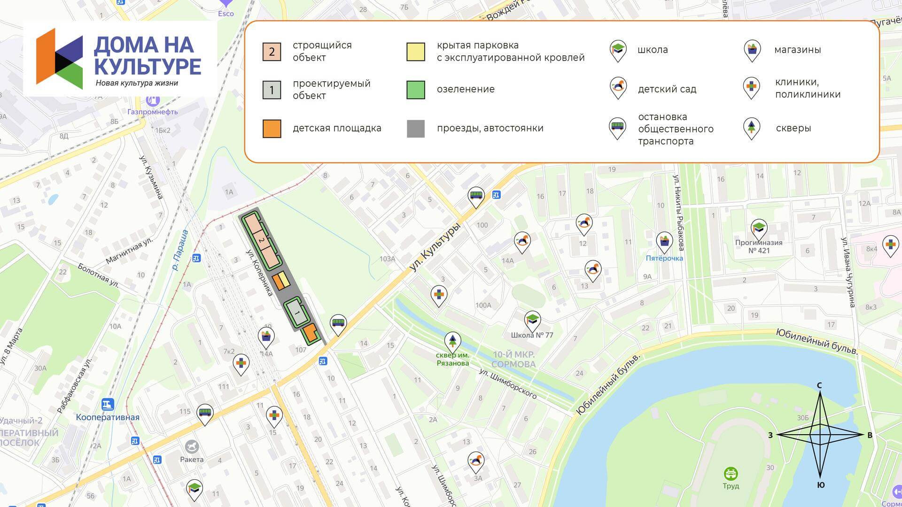Click the скверы legend tree pin icon
This screenshot has height=507, width=902.
(x=752, y=128)
